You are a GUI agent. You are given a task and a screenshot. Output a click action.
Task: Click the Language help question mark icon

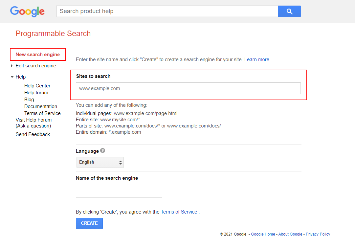coord(103,151)
